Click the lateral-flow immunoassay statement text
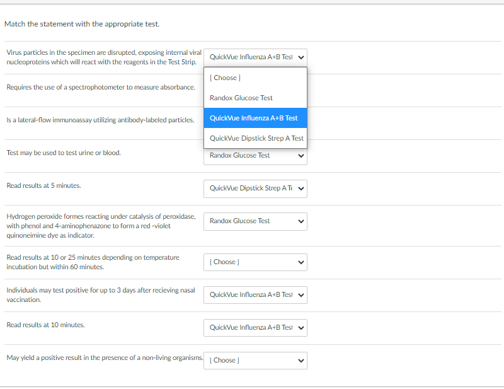Screen dimensions: 504x389 [x=100, y=120]
